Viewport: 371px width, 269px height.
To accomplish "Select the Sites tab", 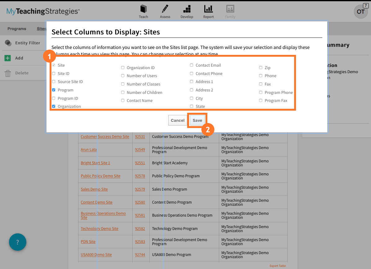I will coord(42,29).
